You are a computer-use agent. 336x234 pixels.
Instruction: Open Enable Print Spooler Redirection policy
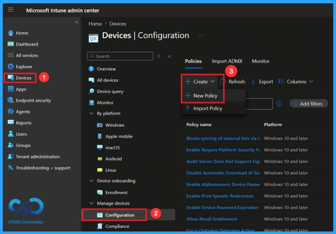(x=220, y=196)
